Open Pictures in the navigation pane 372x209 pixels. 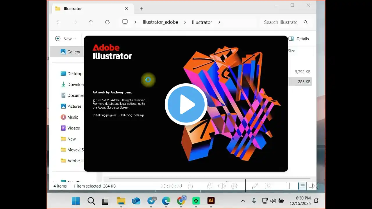point(71,106)
